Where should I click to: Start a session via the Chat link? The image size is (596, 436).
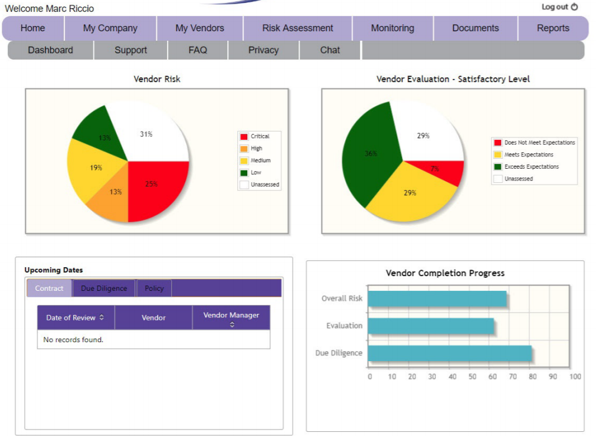coord(330,50)
